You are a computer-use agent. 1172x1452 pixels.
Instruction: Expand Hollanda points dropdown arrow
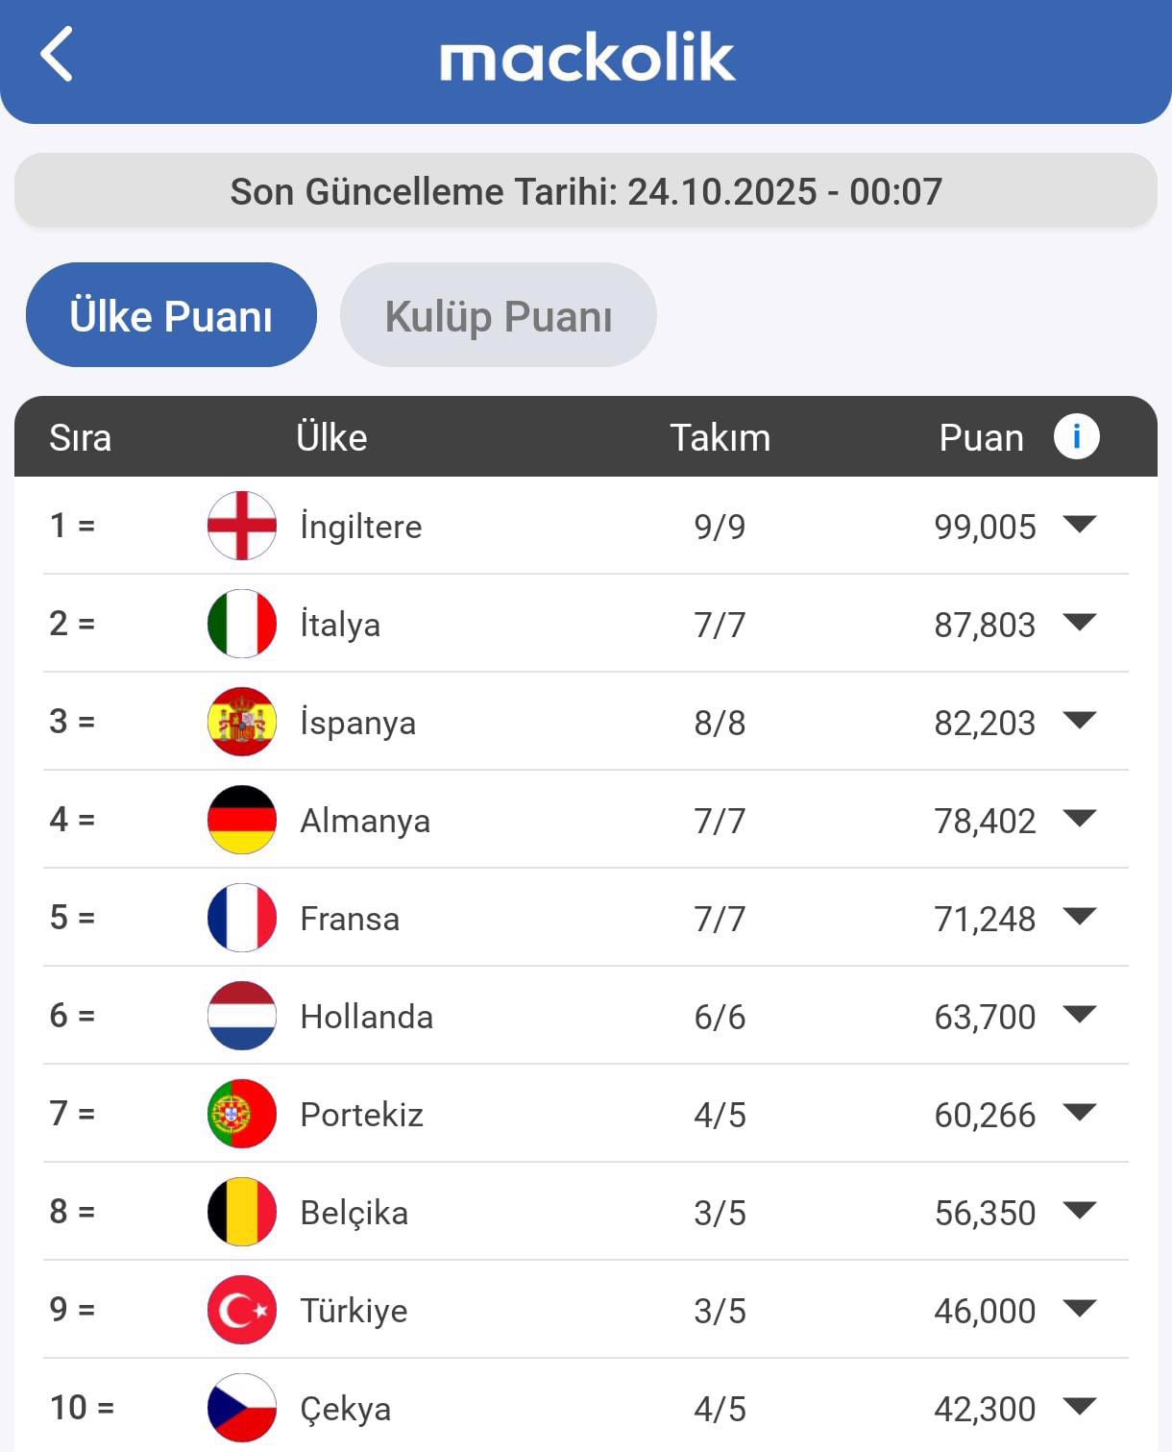[1080, 1015]
